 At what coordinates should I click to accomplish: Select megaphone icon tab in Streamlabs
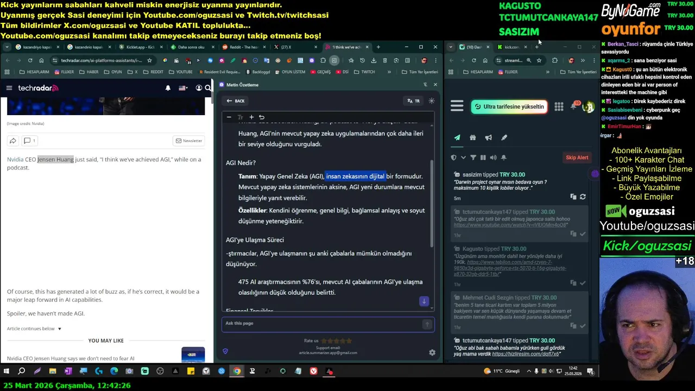coord(488,137)
